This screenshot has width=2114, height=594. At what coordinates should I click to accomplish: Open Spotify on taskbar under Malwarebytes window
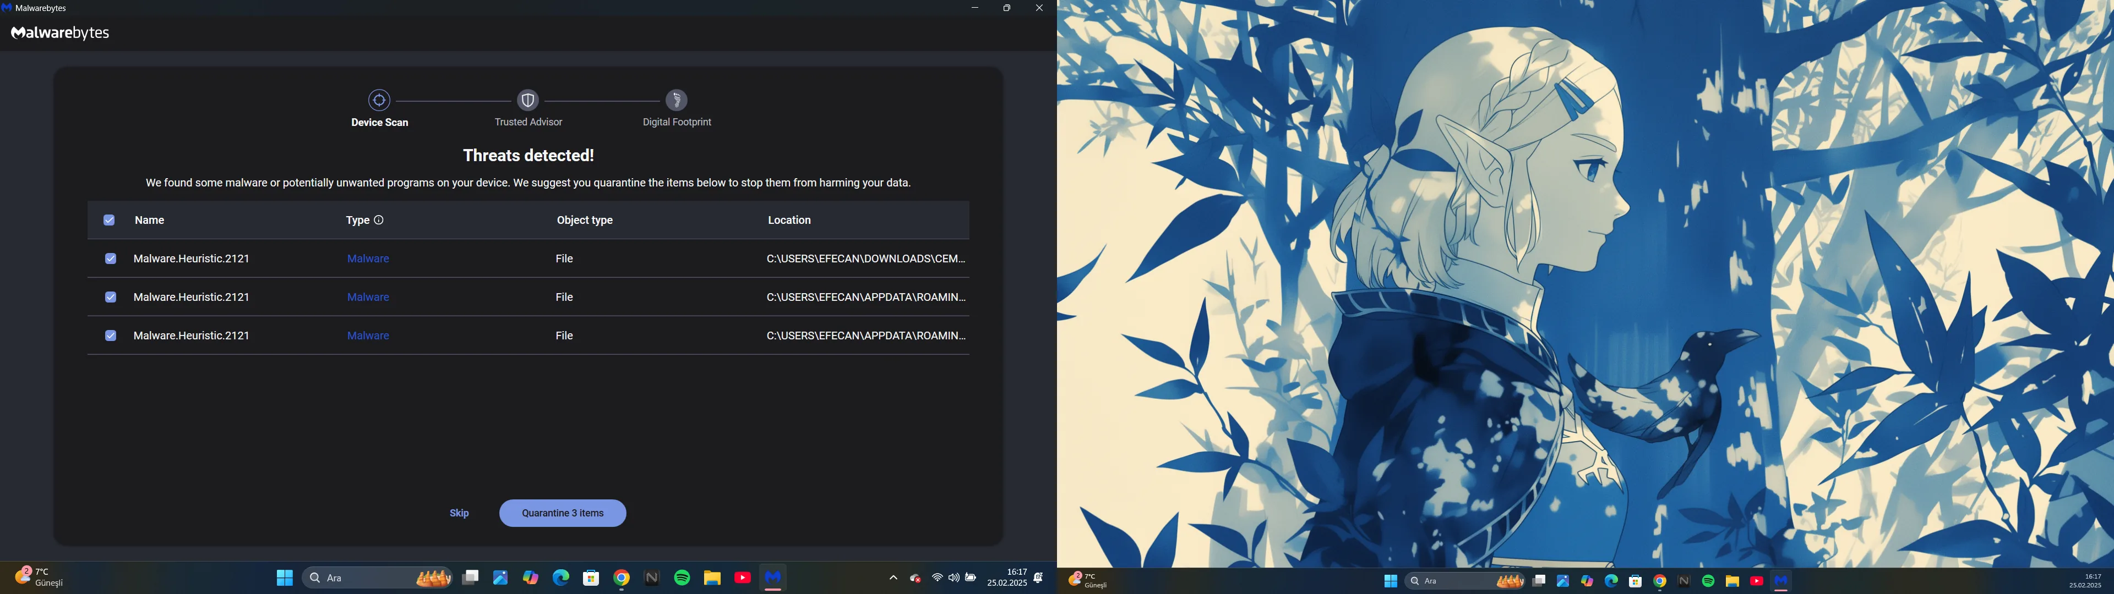[x=682, y=579]
